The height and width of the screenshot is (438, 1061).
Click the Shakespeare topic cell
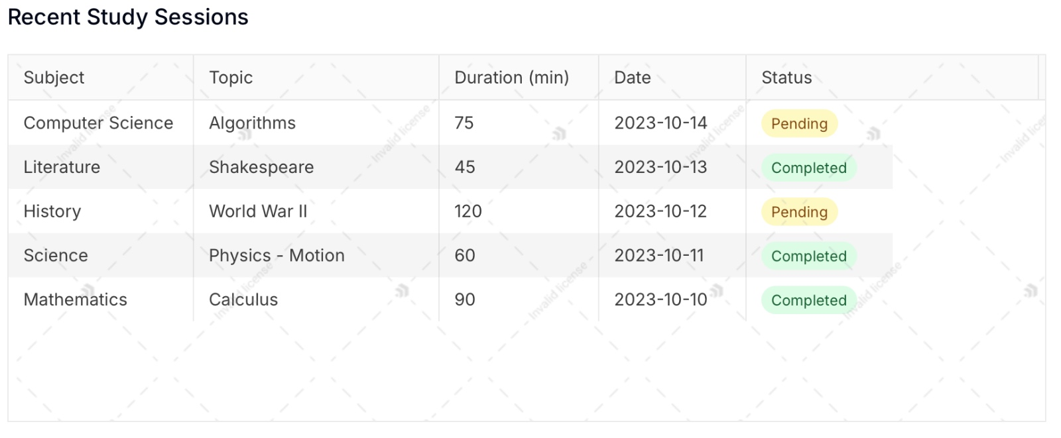[316, 167]
